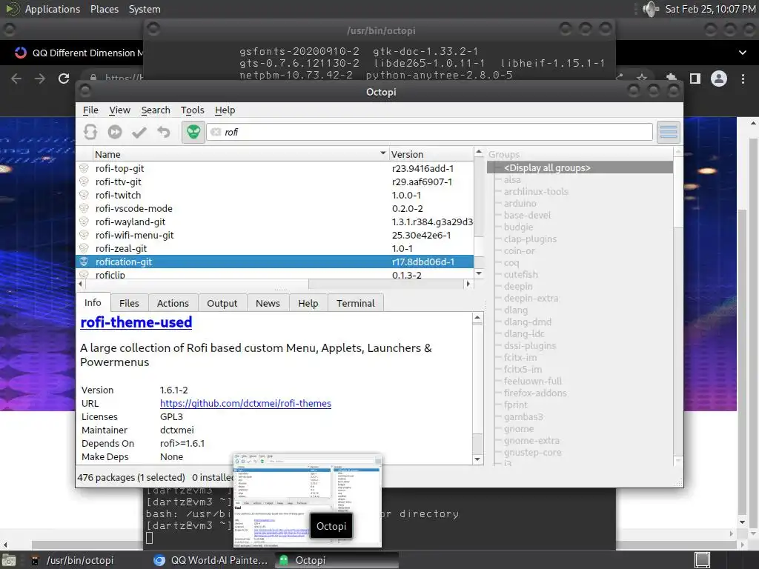759x569 pixels.
Task: Open the Places menu in top panel
Action: tap(105, 9)
